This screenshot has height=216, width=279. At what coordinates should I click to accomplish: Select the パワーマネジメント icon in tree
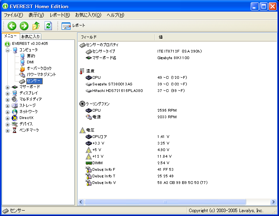pos(22,75)
